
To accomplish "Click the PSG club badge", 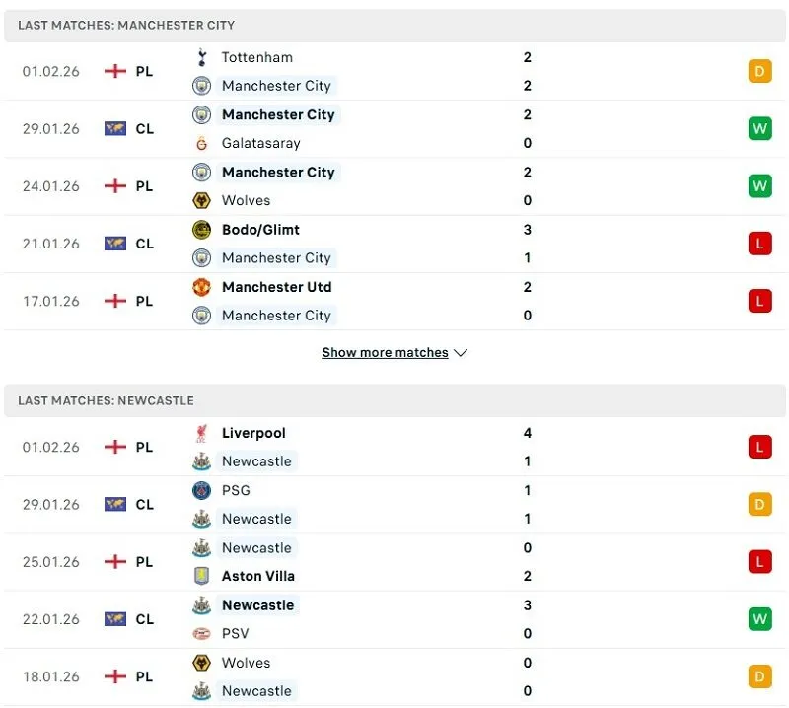I will tap(201, 490).
